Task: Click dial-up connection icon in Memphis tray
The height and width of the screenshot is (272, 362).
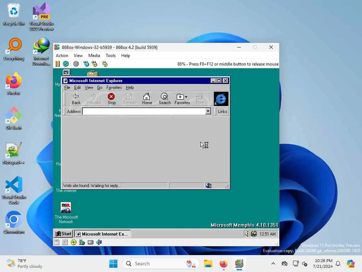Action: (x=254, y=234)
